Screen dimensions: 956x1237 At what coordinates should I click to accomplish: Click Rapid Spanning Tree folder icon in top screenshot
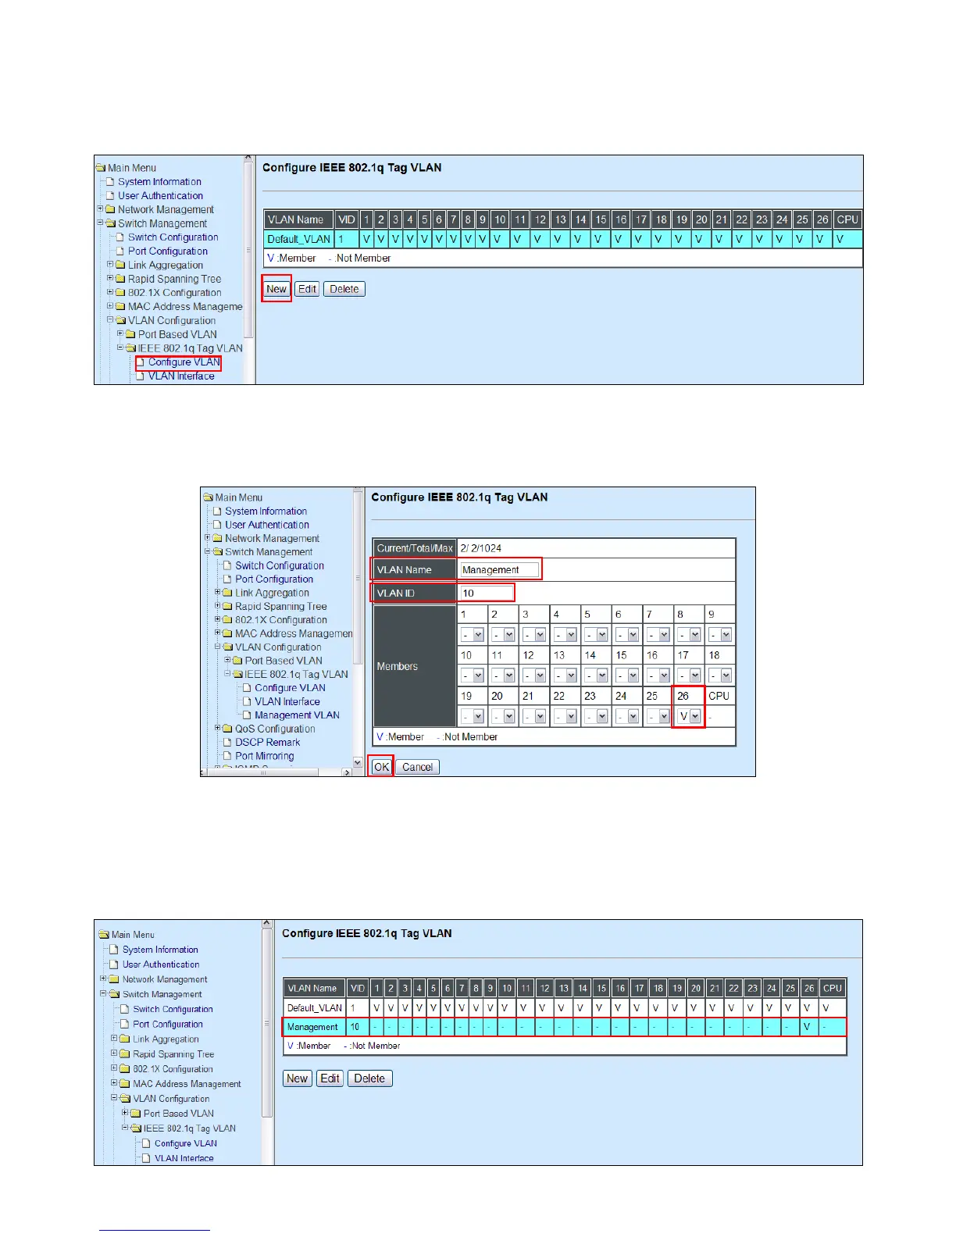121,280
